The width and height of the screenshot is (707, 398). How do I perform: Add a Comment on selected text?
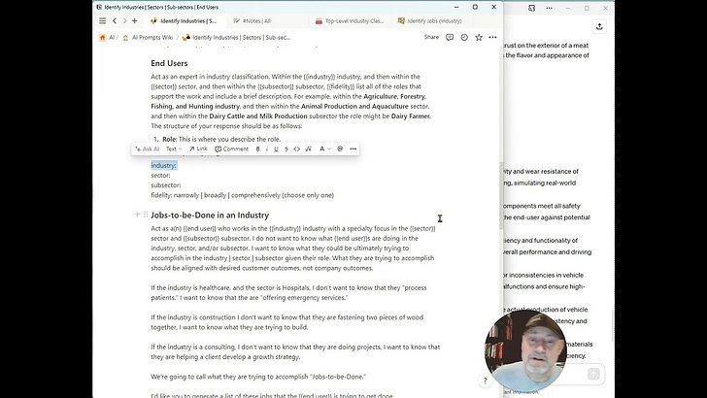232,149
